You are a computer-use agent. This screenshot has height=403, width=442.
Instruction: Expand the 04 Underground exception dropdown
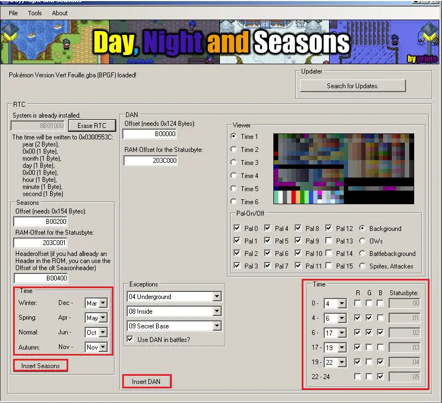point(217,296)
